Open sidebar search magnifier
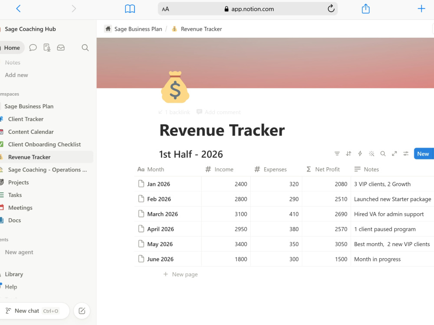The image size is (434, 325). 85,48
